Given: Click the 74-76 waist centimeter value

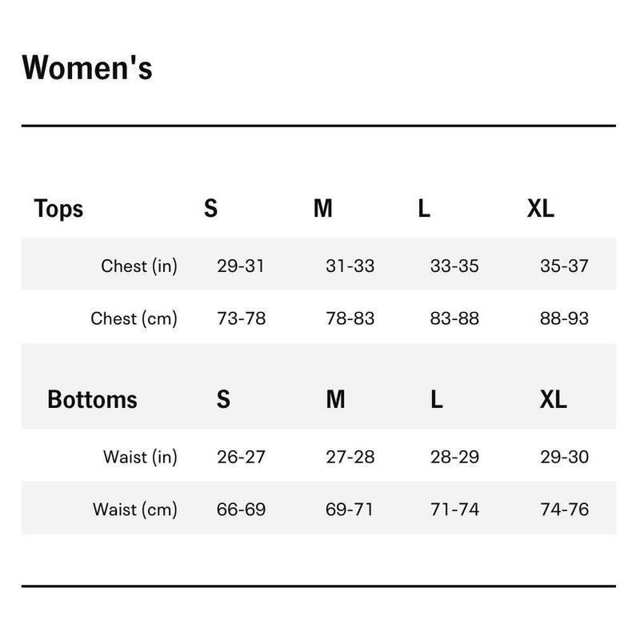Looking at the screenshot, I should (565, 510).
